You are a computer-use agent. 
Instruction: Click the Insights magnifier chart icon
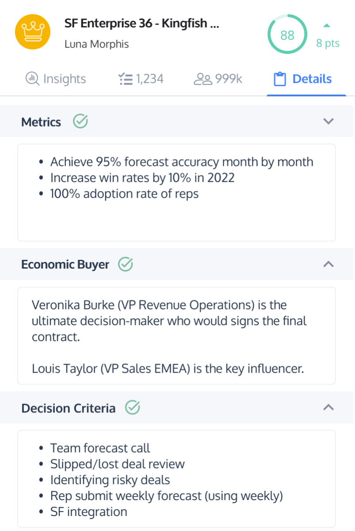32,79
